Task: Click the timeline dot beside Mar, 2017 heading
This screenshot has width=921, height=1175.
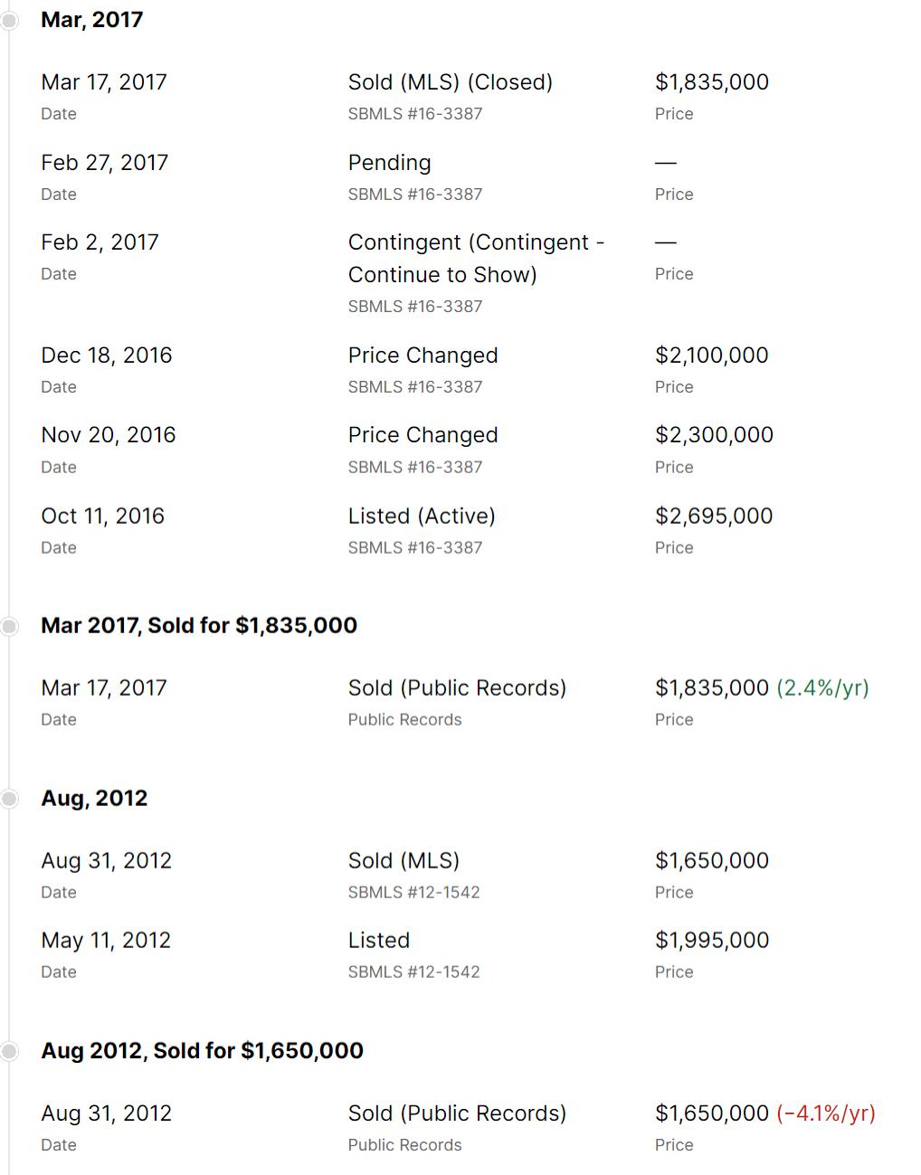Action: click(9, 20)
